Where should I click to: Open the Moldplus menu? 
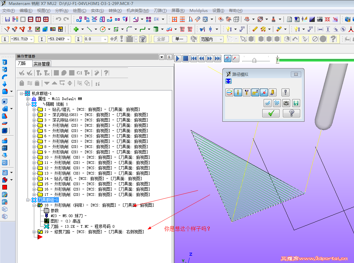click(x=198, y=11)
